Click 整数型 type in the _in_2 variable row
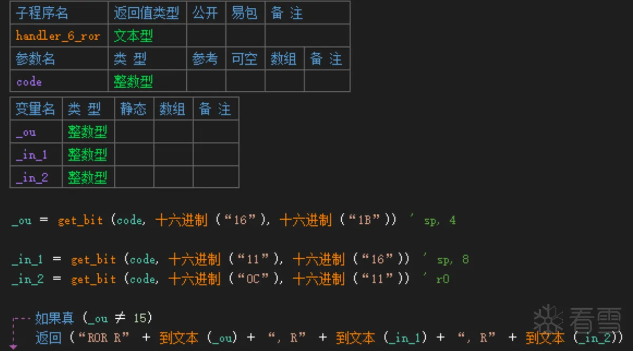The width and height of the screenshot is (633, 351). 88,177
